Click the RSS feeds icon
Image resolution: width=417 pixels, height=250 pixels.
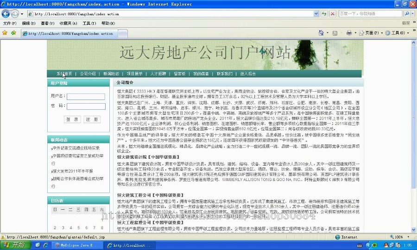click(x=335, y=33)
